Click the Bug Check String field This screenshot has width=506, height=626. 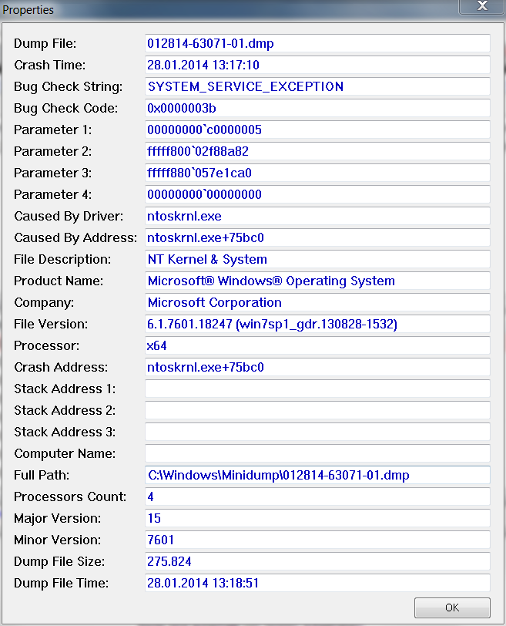tap(317, 86)
